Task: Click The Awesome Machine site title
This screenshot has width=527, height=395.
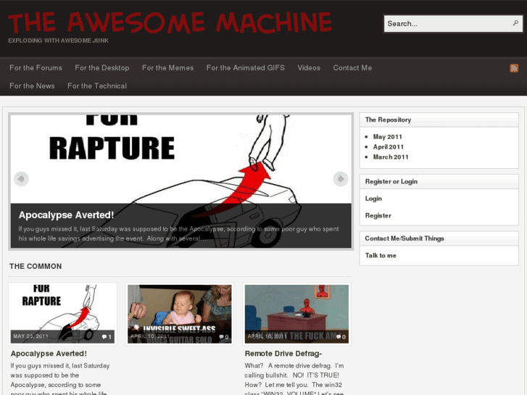Action: 170,22
